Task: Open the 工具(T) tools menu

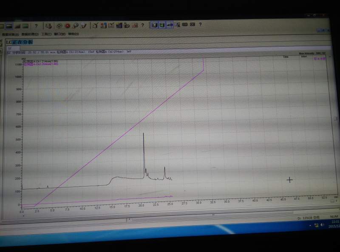Action: click(x=46, y=34)
